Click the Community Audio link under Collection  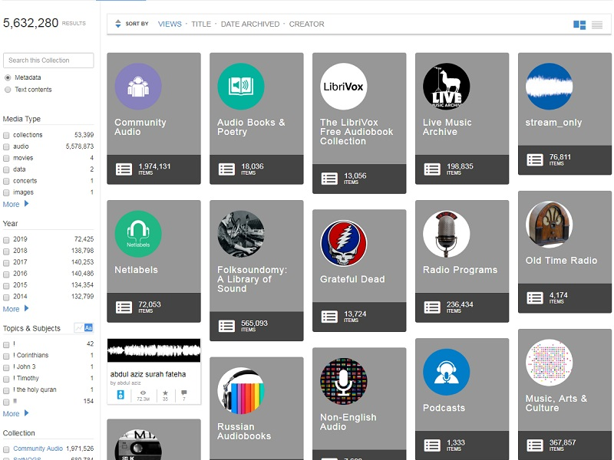coord(38,449)
